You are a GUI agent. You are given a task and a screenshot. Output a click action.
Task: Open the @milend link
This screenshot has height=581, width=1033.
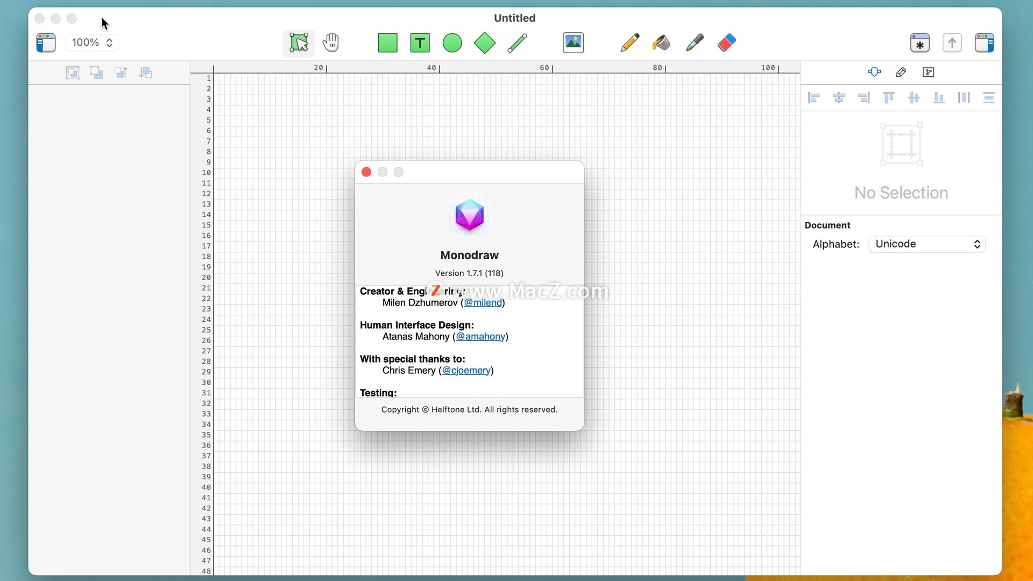tap(483, 303)
